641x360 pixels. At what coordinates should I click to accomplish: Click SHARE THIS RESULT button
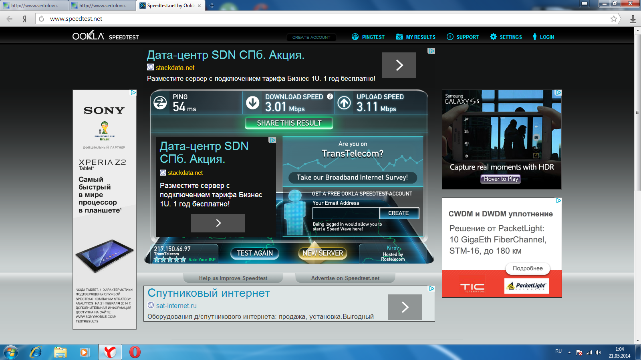point(289,123)
